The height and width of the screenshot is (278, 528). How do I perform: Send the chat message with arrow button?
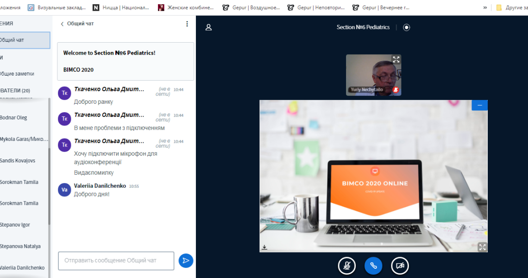[186, 260]
